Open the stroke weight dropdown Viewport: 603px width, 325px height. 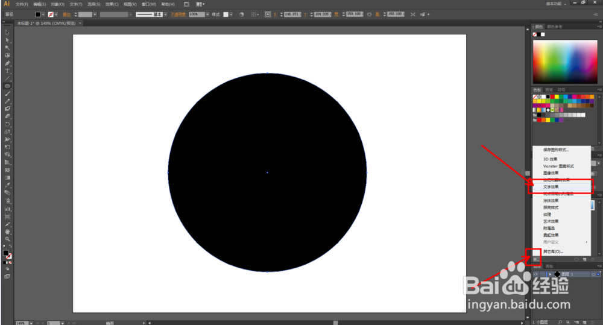tap(95, 14)
